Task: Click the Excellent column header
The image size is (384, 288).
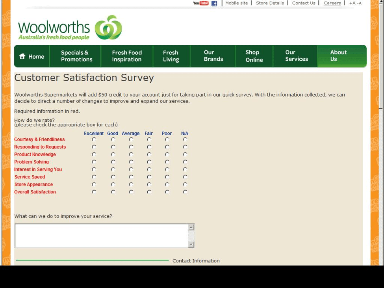Action: pos(94,134)
